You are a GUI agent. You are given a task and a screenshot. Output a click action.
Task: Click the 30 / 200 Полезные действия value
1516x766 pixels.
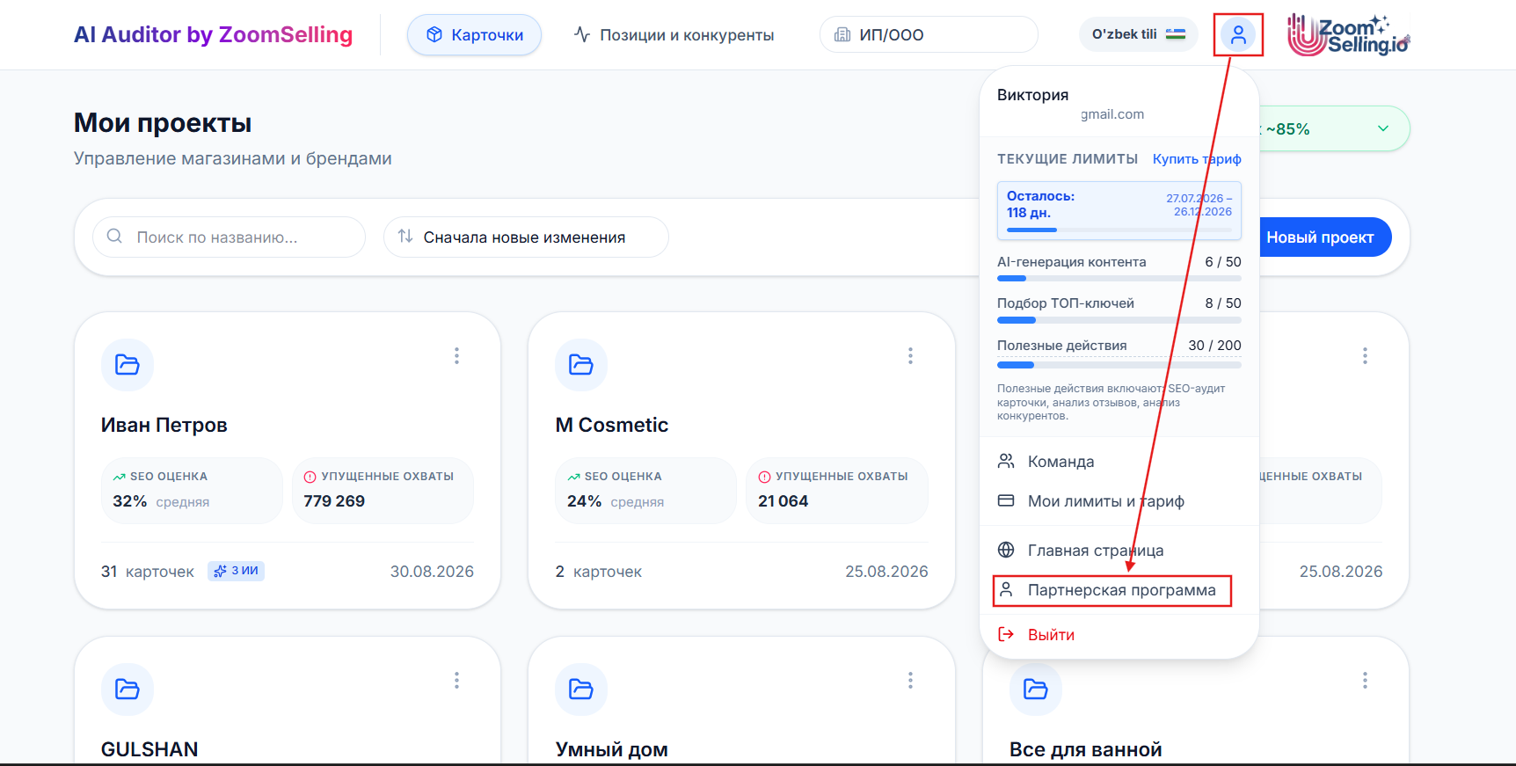coord(1214,346)
